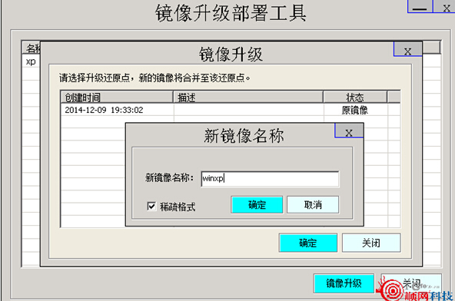Close the 镜像升级 dialog with its X
Viewport: 455px width, 301px height.
[x=407, y=51]
